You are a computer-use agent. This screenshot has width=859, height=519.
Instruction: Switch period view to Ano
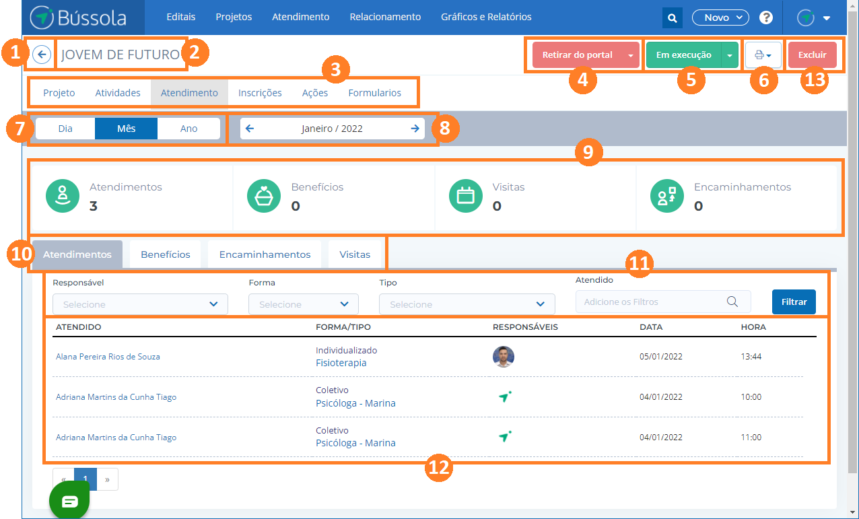point(188,129)
